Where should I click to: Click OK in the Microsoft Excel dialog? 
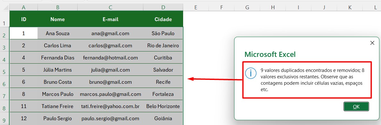pos(356,106)
